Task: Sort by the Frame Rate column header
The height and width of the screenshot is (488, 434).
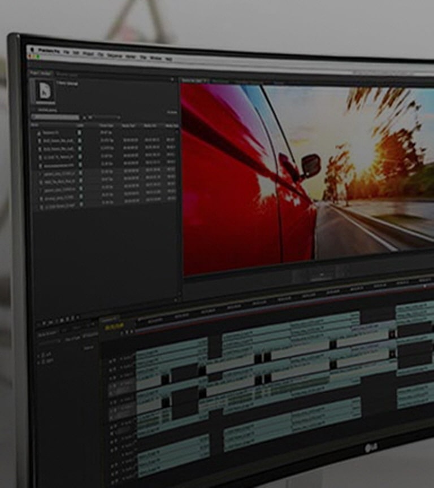Action: pyautogui.click(x=106, y=125)
